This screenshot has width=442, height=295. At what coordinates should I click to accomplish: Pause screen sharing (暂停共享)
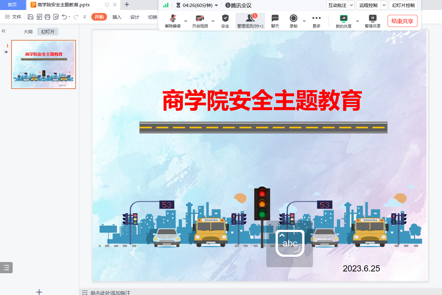372,21
